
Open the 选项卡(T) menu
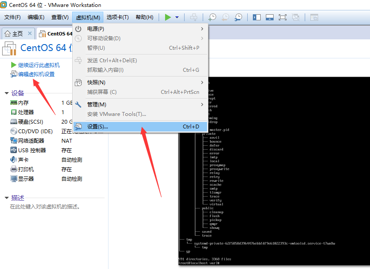[118, 17]
